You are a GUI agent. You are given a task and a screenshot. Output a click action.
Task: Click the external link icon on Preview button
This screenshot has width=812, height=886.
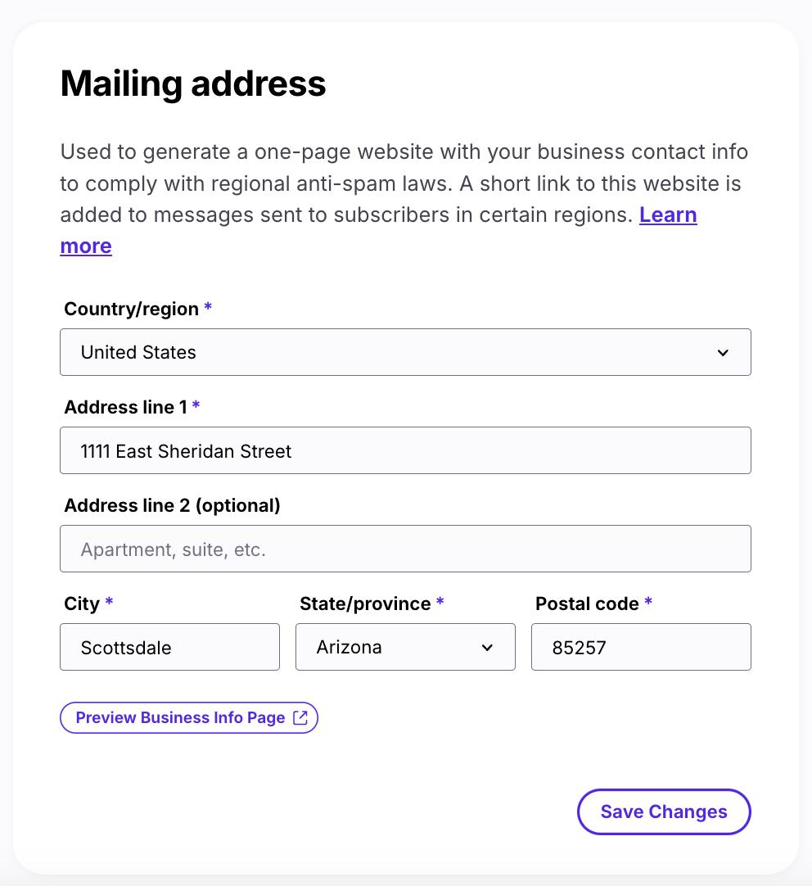300,717
